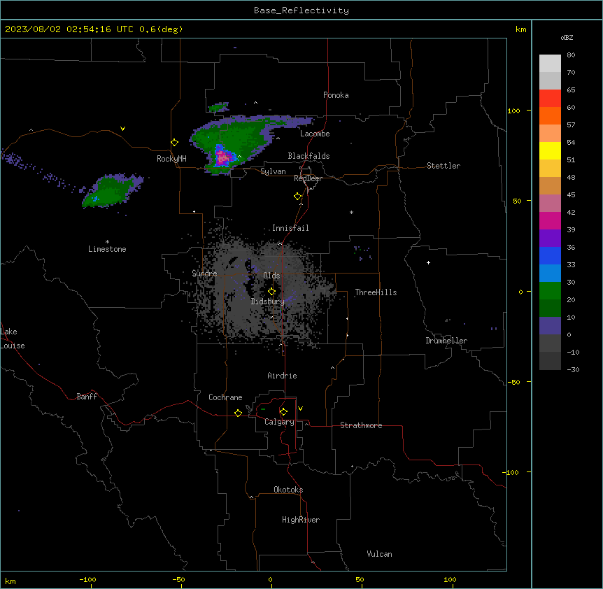Click the HighRiver label
Image resolution: width=603 pixels, height=589 pixels.
click(301, 520)
